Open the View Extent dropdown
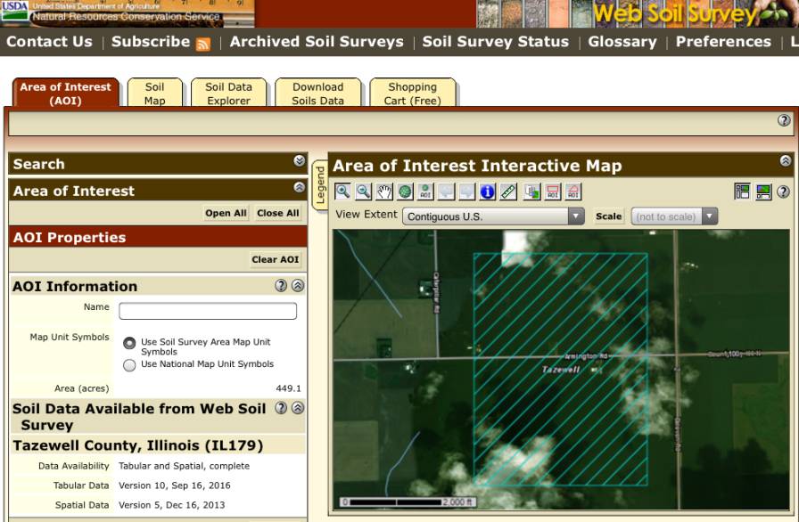This screenshot has height=522, width=799. 575,215
